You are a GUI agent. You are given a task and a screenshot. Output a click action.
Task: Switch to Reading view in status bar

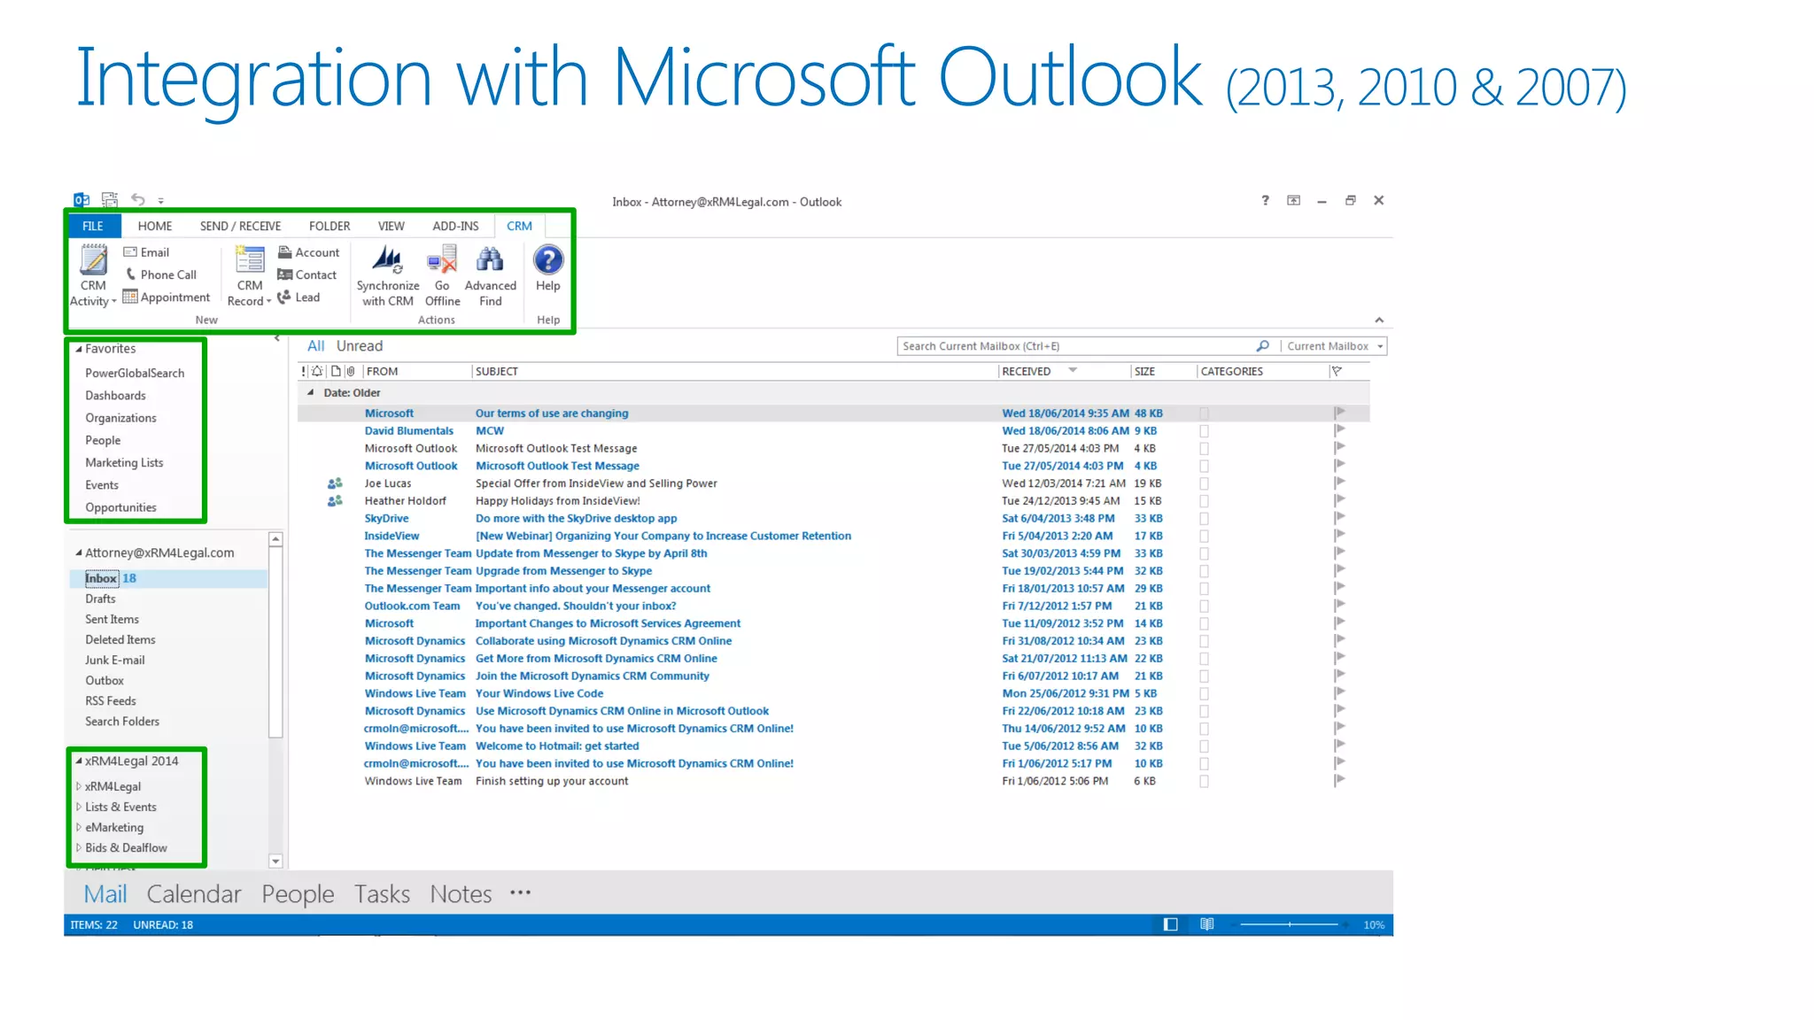coord(1206,924)
